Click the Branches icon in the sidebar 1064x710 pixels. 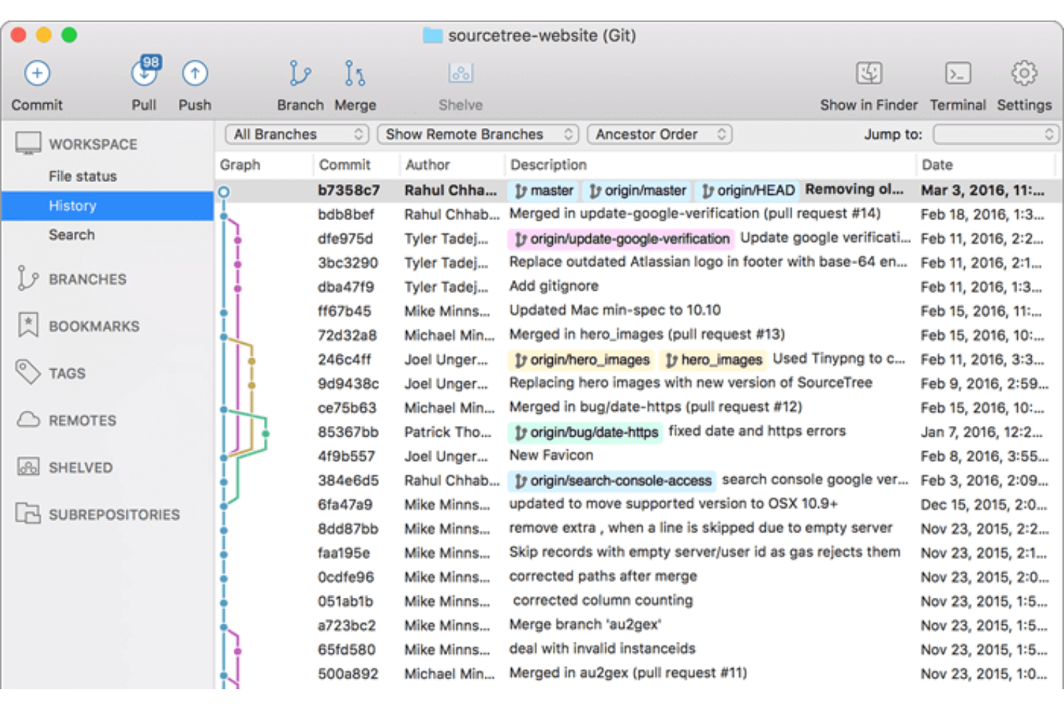point(27,278)
